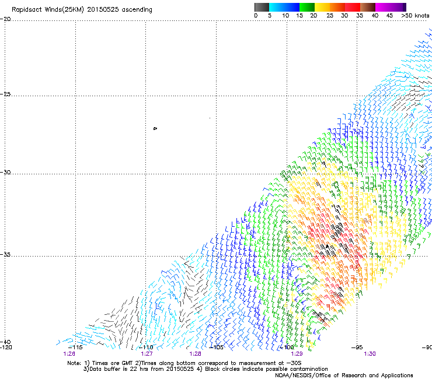Screen dimensions: 432x379
Task: Click the purple time label '1:29'
Action: click(297, 354)
